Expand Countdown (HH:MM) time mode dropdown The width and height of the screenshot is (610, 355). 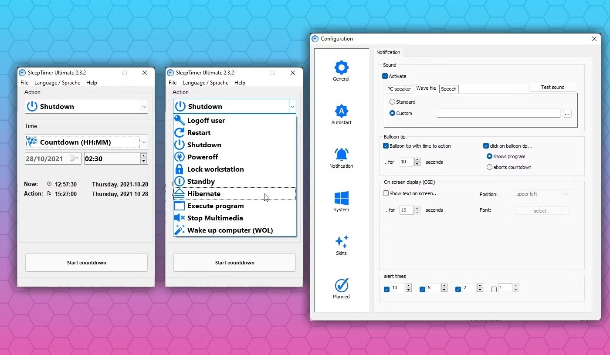click(144, 142)
